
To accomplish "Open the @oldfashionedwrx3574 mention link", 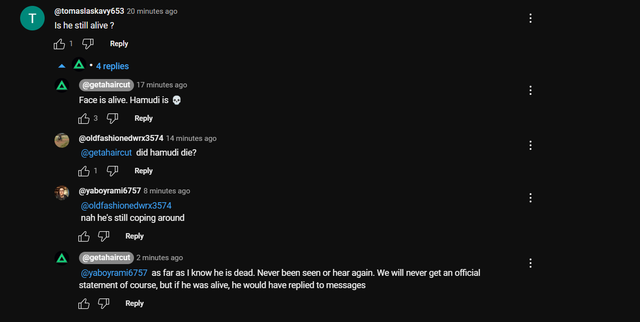I will pyautogui.click(x=126, y=205).
